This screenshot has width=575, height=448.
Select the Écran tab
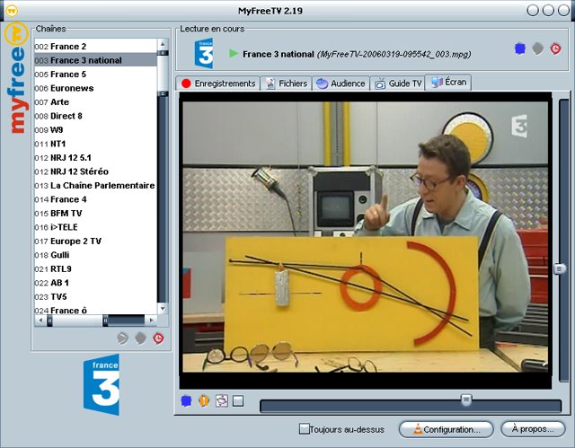[448, 82]
